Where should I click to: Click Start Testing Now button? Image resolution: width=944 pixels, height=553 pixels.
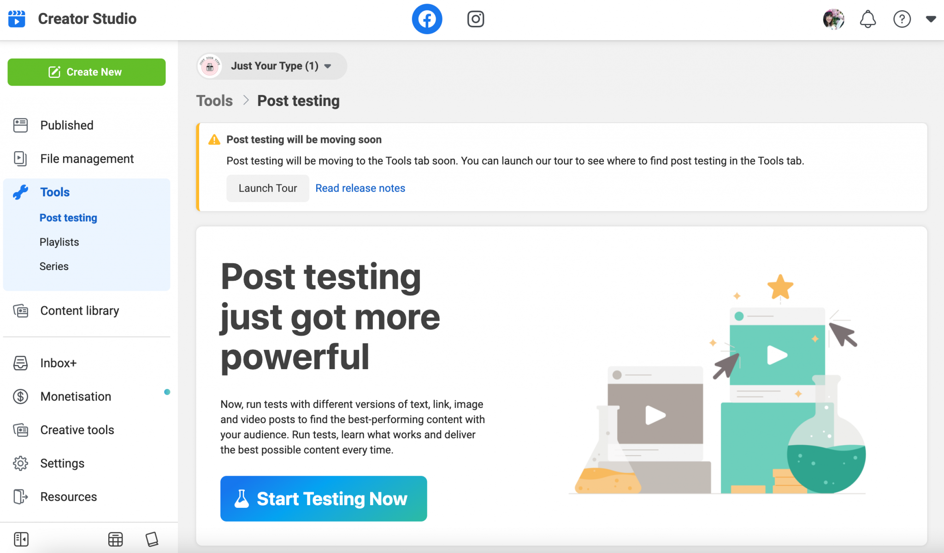(x=324, y=499)
